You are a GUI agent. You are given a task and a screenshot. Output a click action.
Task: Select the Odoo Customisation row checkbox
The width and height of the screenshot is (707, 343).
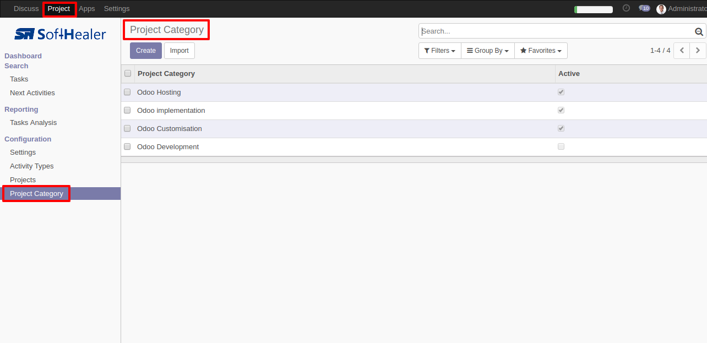tap(127, 128)
